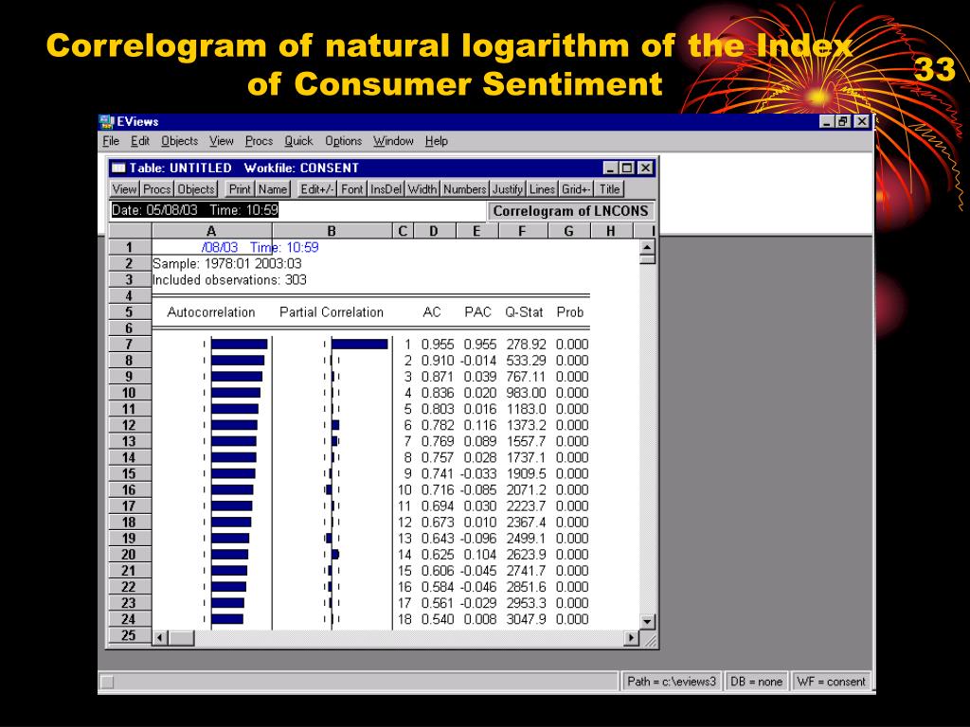The height and width of the screenshot is (727, 970).
Task: Click the horizontal scrollbar thumb
Action: 182,638
